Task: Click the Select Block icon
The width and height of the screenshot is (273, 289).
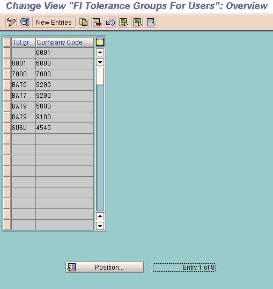Action: click(x=137, y=23)
